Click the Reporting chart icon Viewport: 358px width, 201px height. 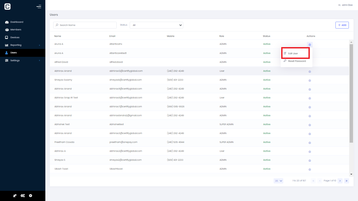point(7,45)
